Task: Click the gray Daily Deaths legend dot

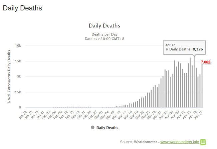Action: coord(93,127)
